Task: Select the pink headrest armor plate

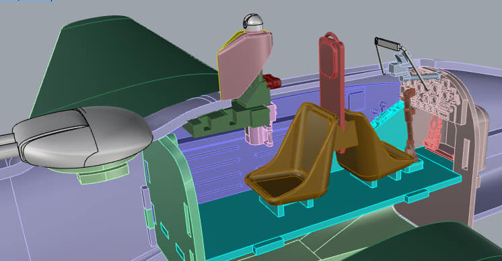Action: coord(245,64)
